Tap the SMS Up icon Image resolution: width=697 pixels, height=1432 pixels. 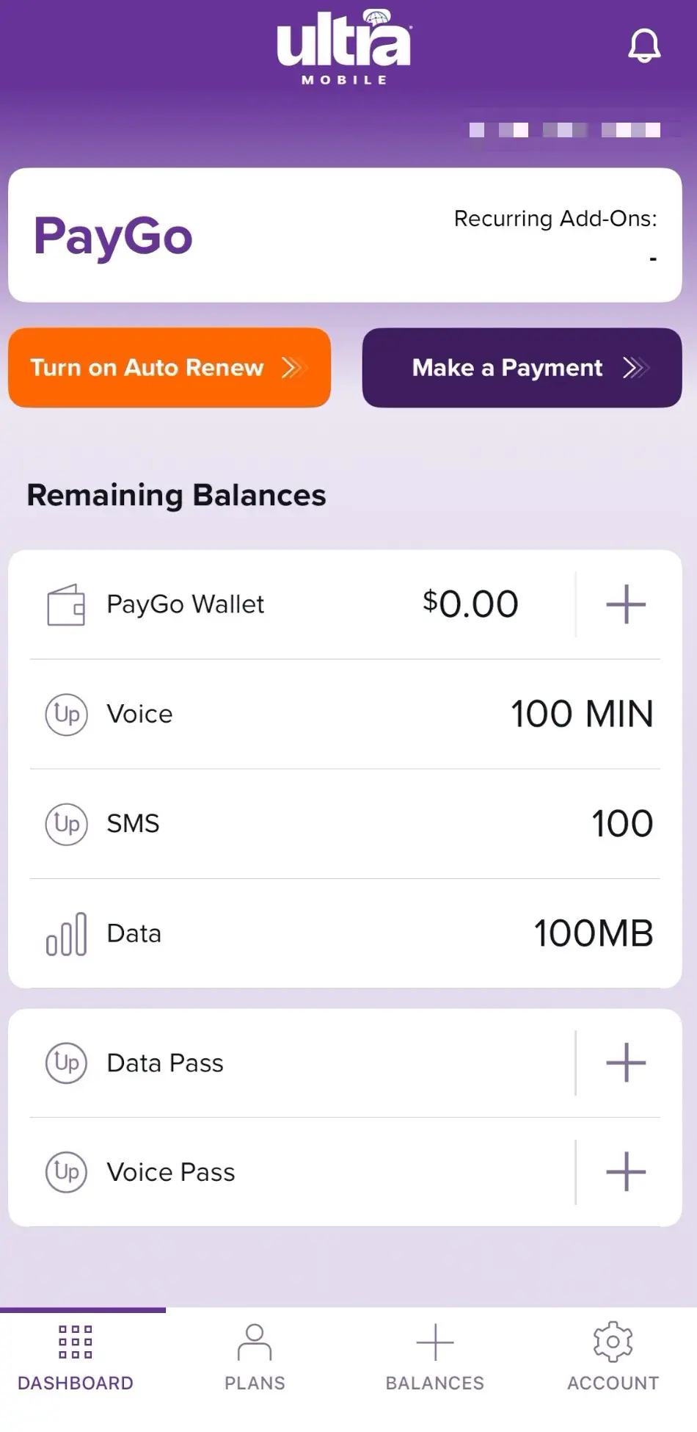[x=66, y=824]
